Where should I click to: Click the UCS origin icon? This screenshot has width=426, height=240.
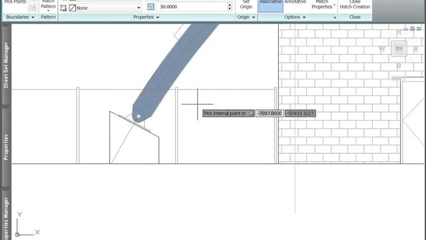coord(17,234)
